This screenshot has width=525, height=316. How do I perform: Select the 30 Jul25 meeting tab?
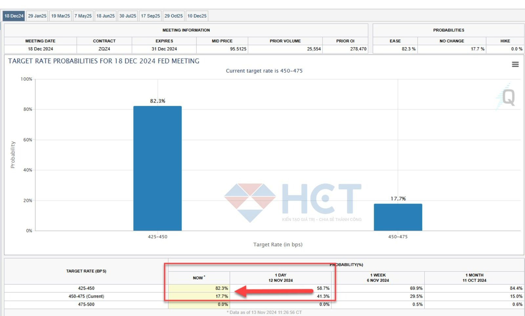(128, 16)
